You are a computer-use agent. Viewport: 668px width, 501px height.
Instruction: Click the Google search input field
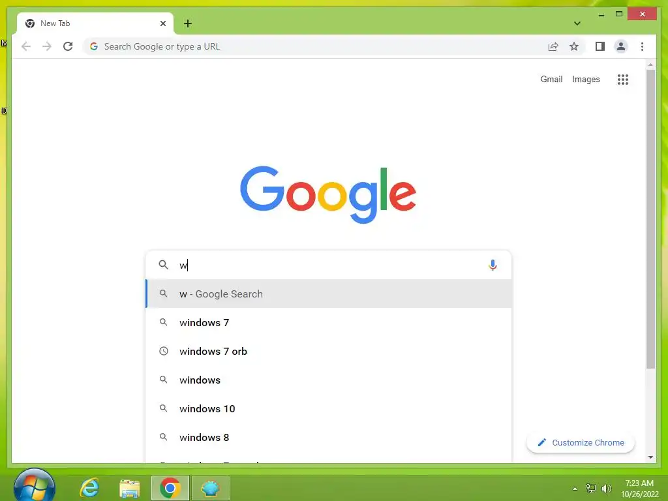(328, 265)
